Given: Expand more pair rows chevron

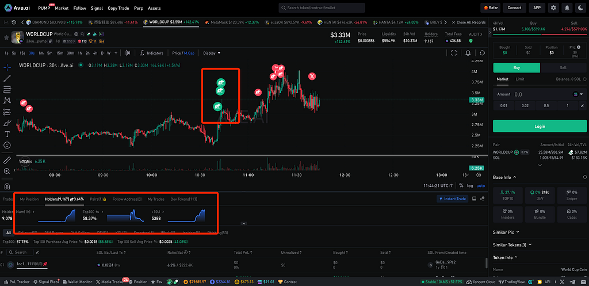Looking at the screenshot, I should pos(540,165).
